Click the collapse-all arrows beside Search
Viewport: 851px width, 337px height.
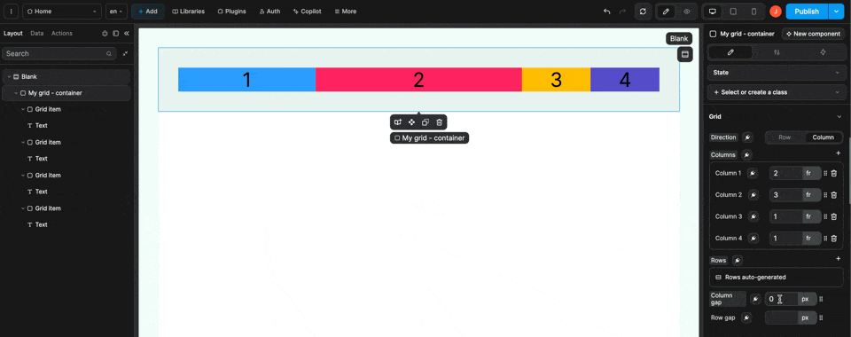pyautogui.click(x=125, y=54)
